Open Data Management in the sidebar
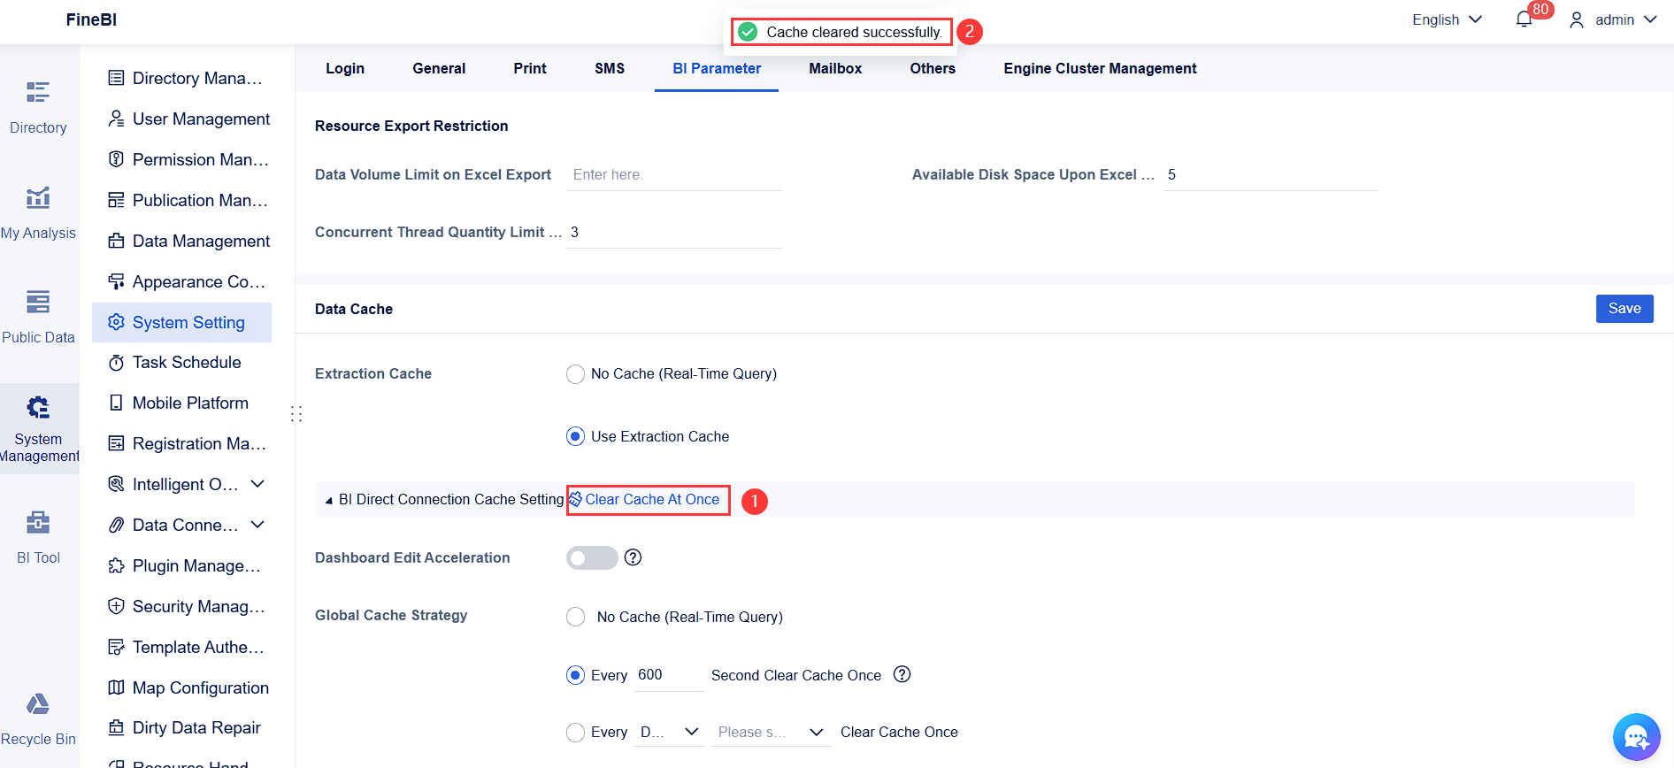This screenshot has height=768, width=1674. [182, 241]
